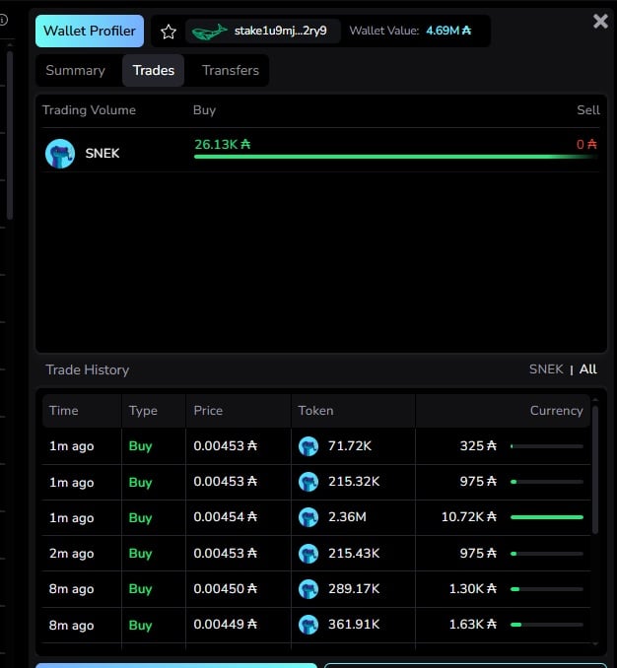617x668 pixels.
Task: Click SNEK icon in 289.17K trade row
Action: pos(308,588)
